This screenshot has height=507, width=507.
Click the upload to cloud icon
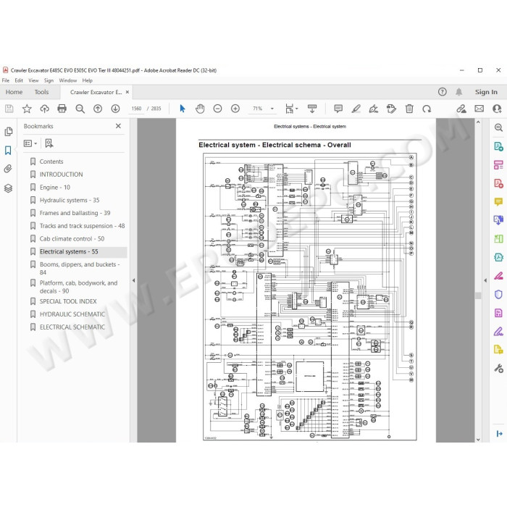coord(44,109)
